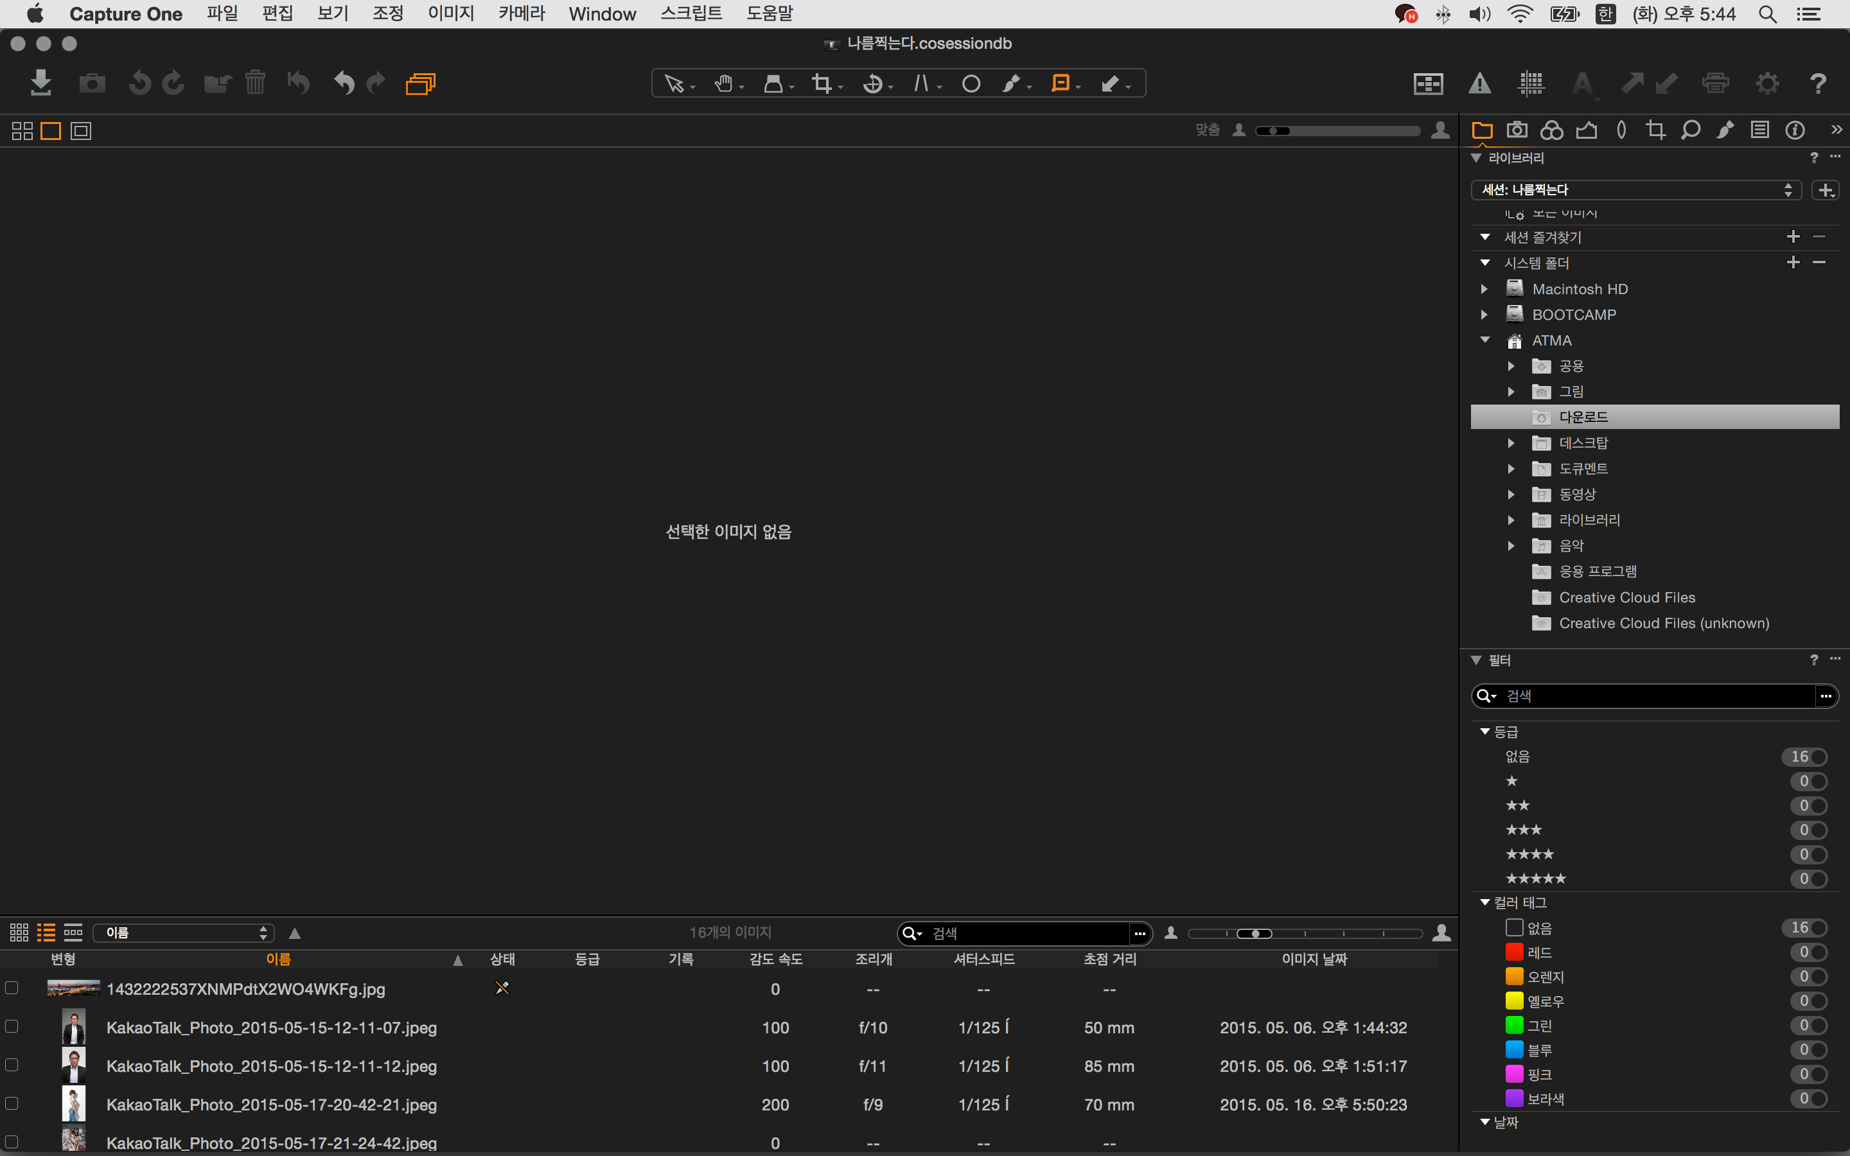1850x1156 pixels.
Task: Open the 세션: 나름찍는다 session dropdown
Action: (1636, 189)
